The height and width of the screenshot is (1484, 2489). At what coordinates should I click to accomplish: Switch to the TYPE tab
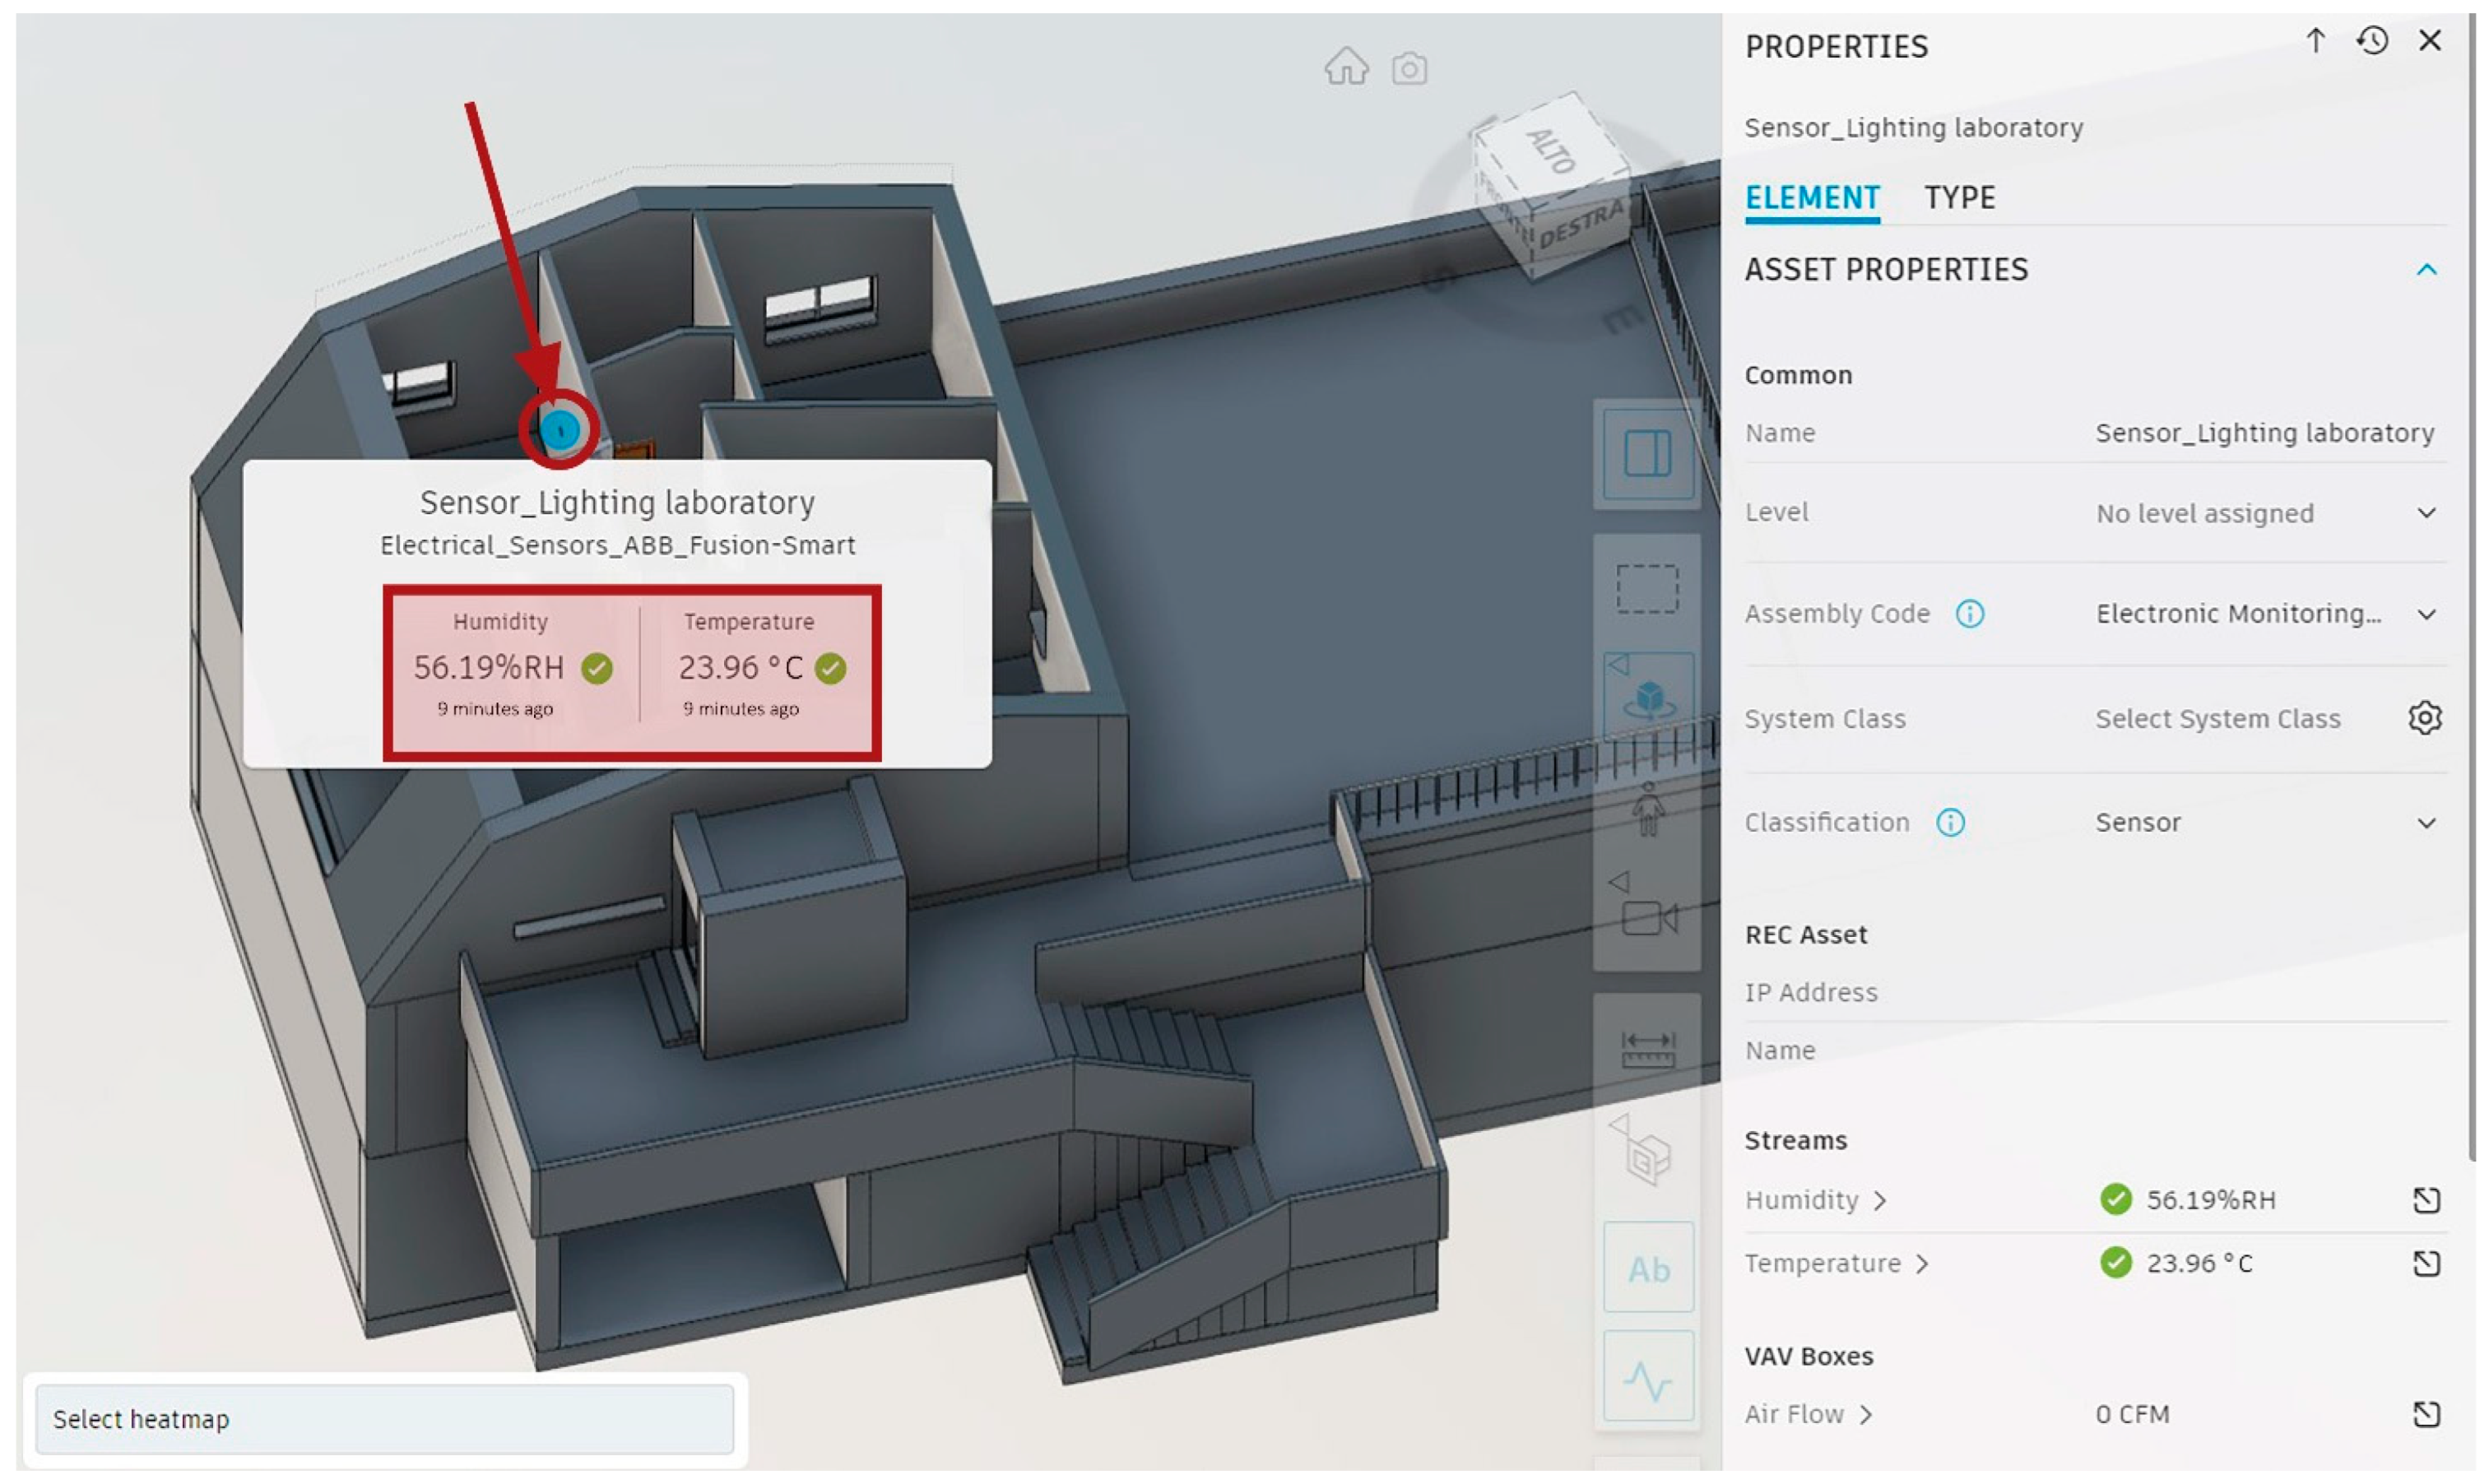click(1958, 198)
